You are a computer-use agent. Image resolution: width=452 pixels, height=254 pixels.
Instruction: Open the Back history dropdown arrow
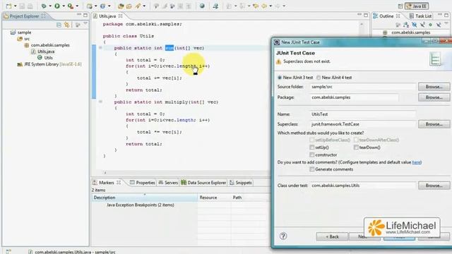pos(270,6)
